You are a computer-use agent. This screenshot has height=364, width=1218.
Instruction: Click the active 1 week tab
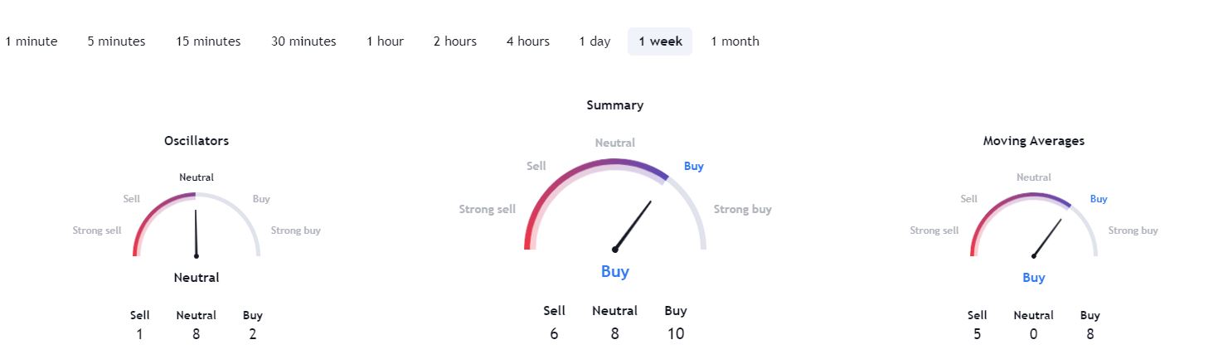pos(660,41)
